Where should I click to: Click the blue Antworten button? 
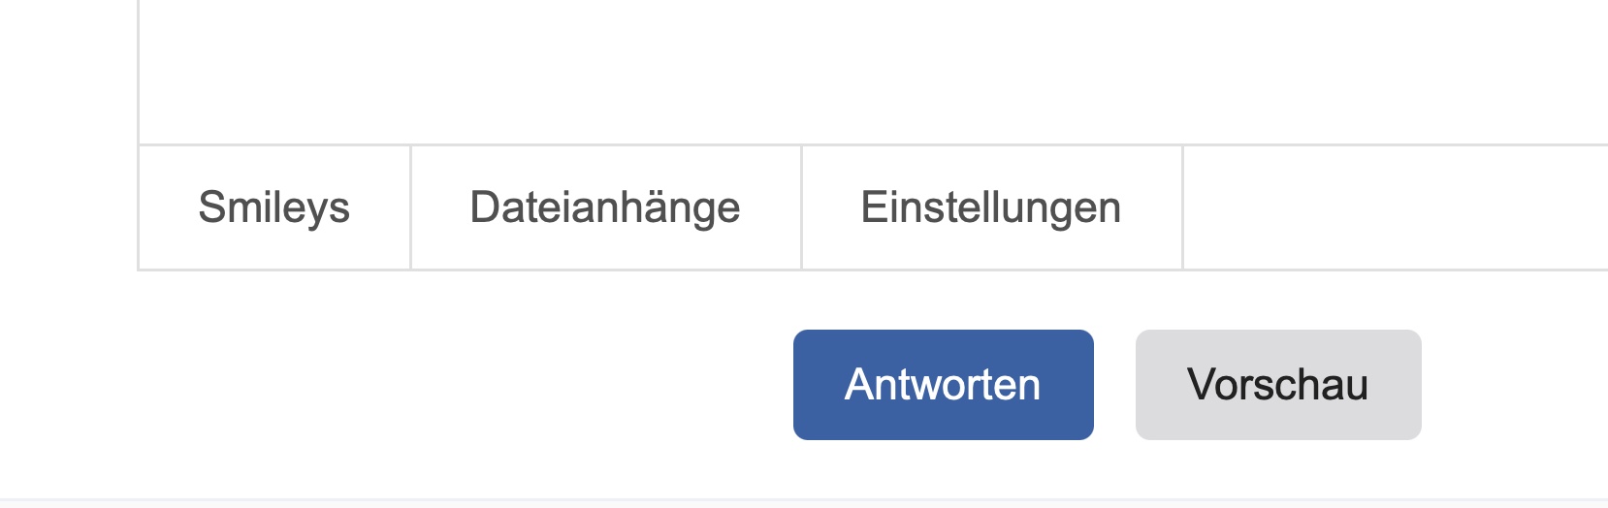943,385
